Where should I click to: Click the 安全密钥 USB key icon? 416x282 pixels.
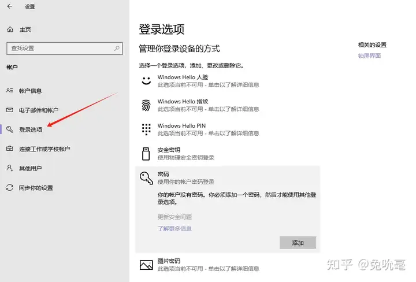(146, 154)
